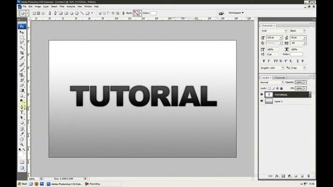Select the Horizontal Type tool
This screenshot has height=187, width=333.
pyautogui.click(x=22, y=112)
